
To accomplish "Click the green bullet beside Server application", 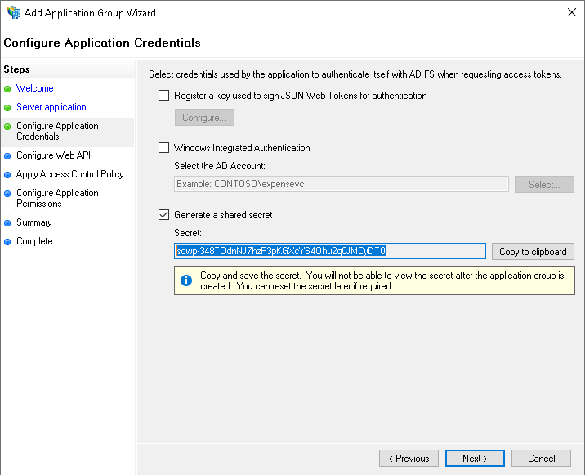I will tap(8, 108).
